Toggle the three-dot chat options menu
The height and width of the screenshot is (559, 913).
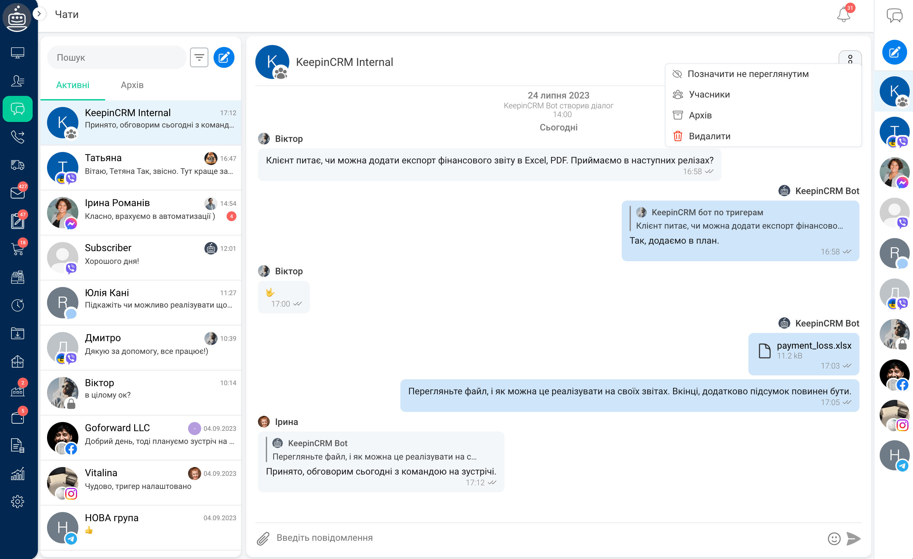tap(850, 58)
